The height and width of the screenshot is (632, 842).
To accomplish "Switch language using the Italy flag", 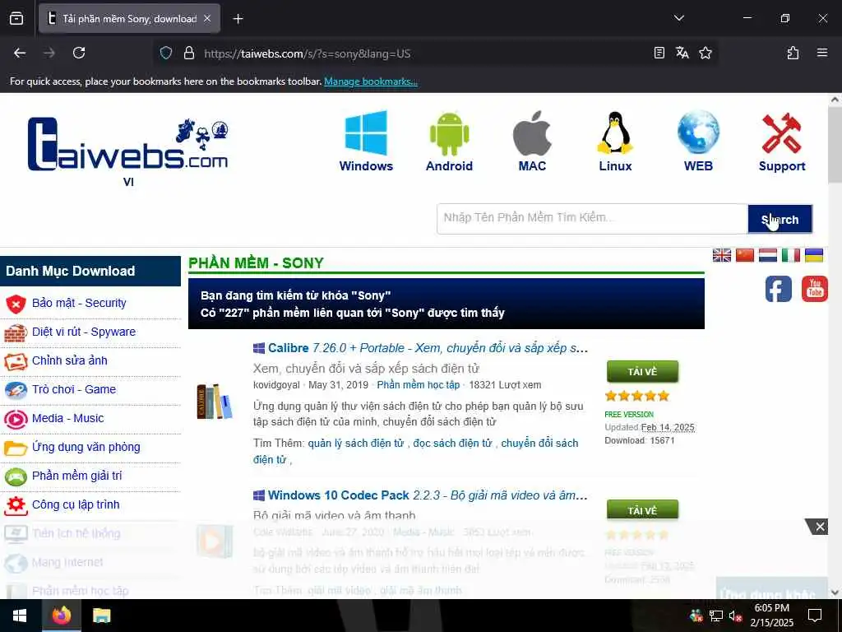I will point(791,255).
